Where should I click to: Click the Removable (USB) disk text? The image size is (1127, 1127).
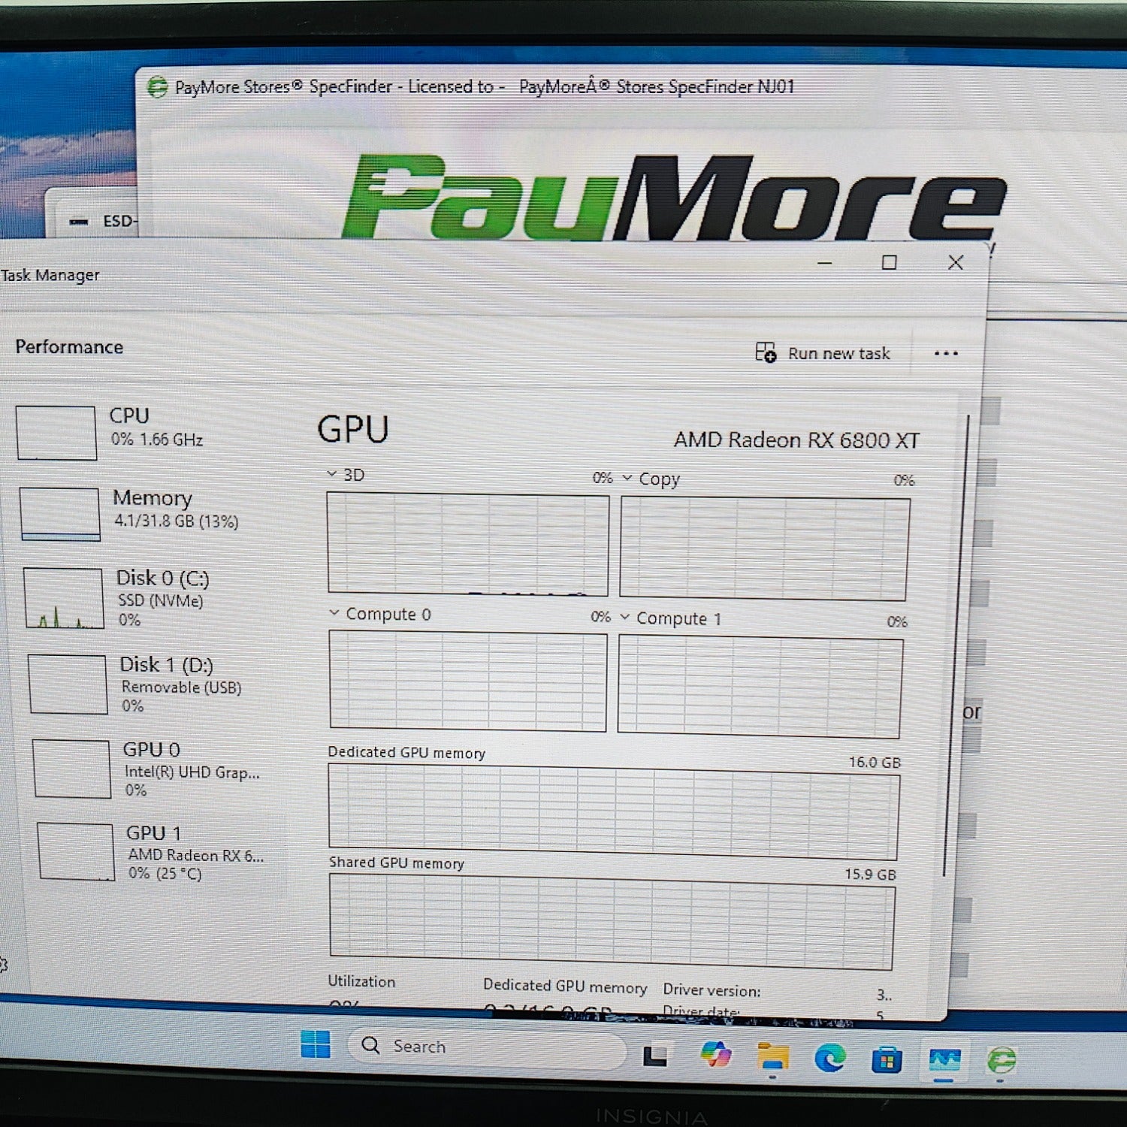point(181,687)
